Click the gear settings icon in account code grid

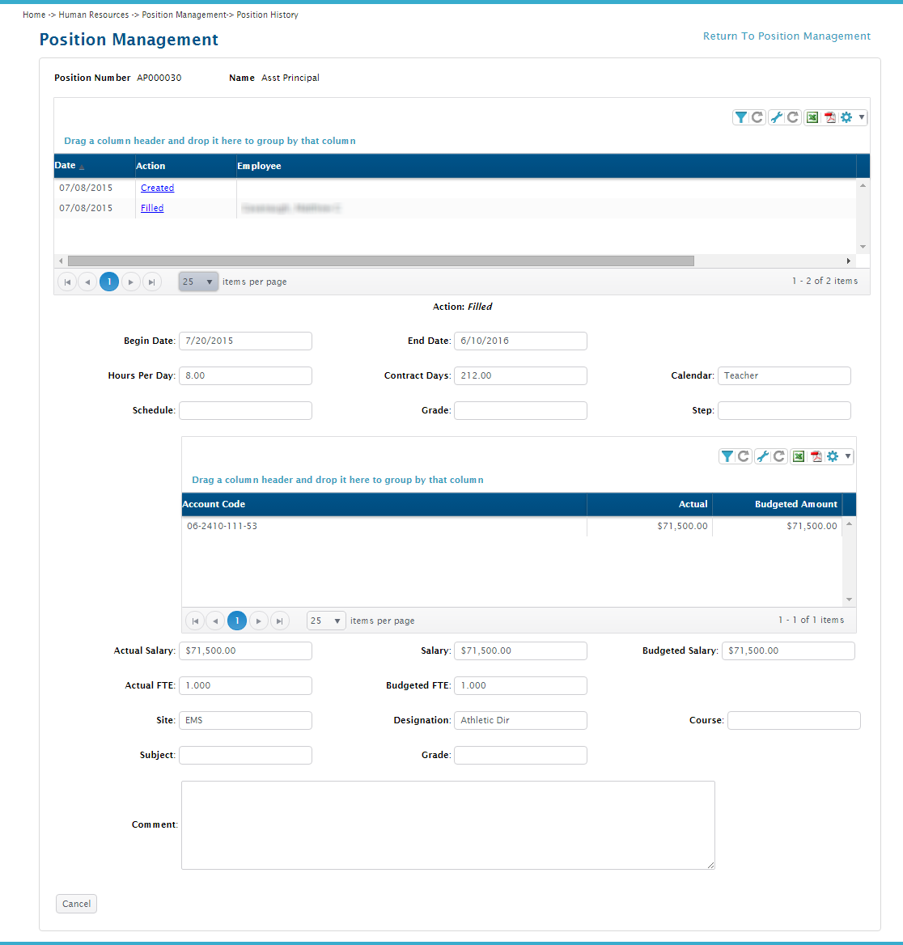click(833, 457)
